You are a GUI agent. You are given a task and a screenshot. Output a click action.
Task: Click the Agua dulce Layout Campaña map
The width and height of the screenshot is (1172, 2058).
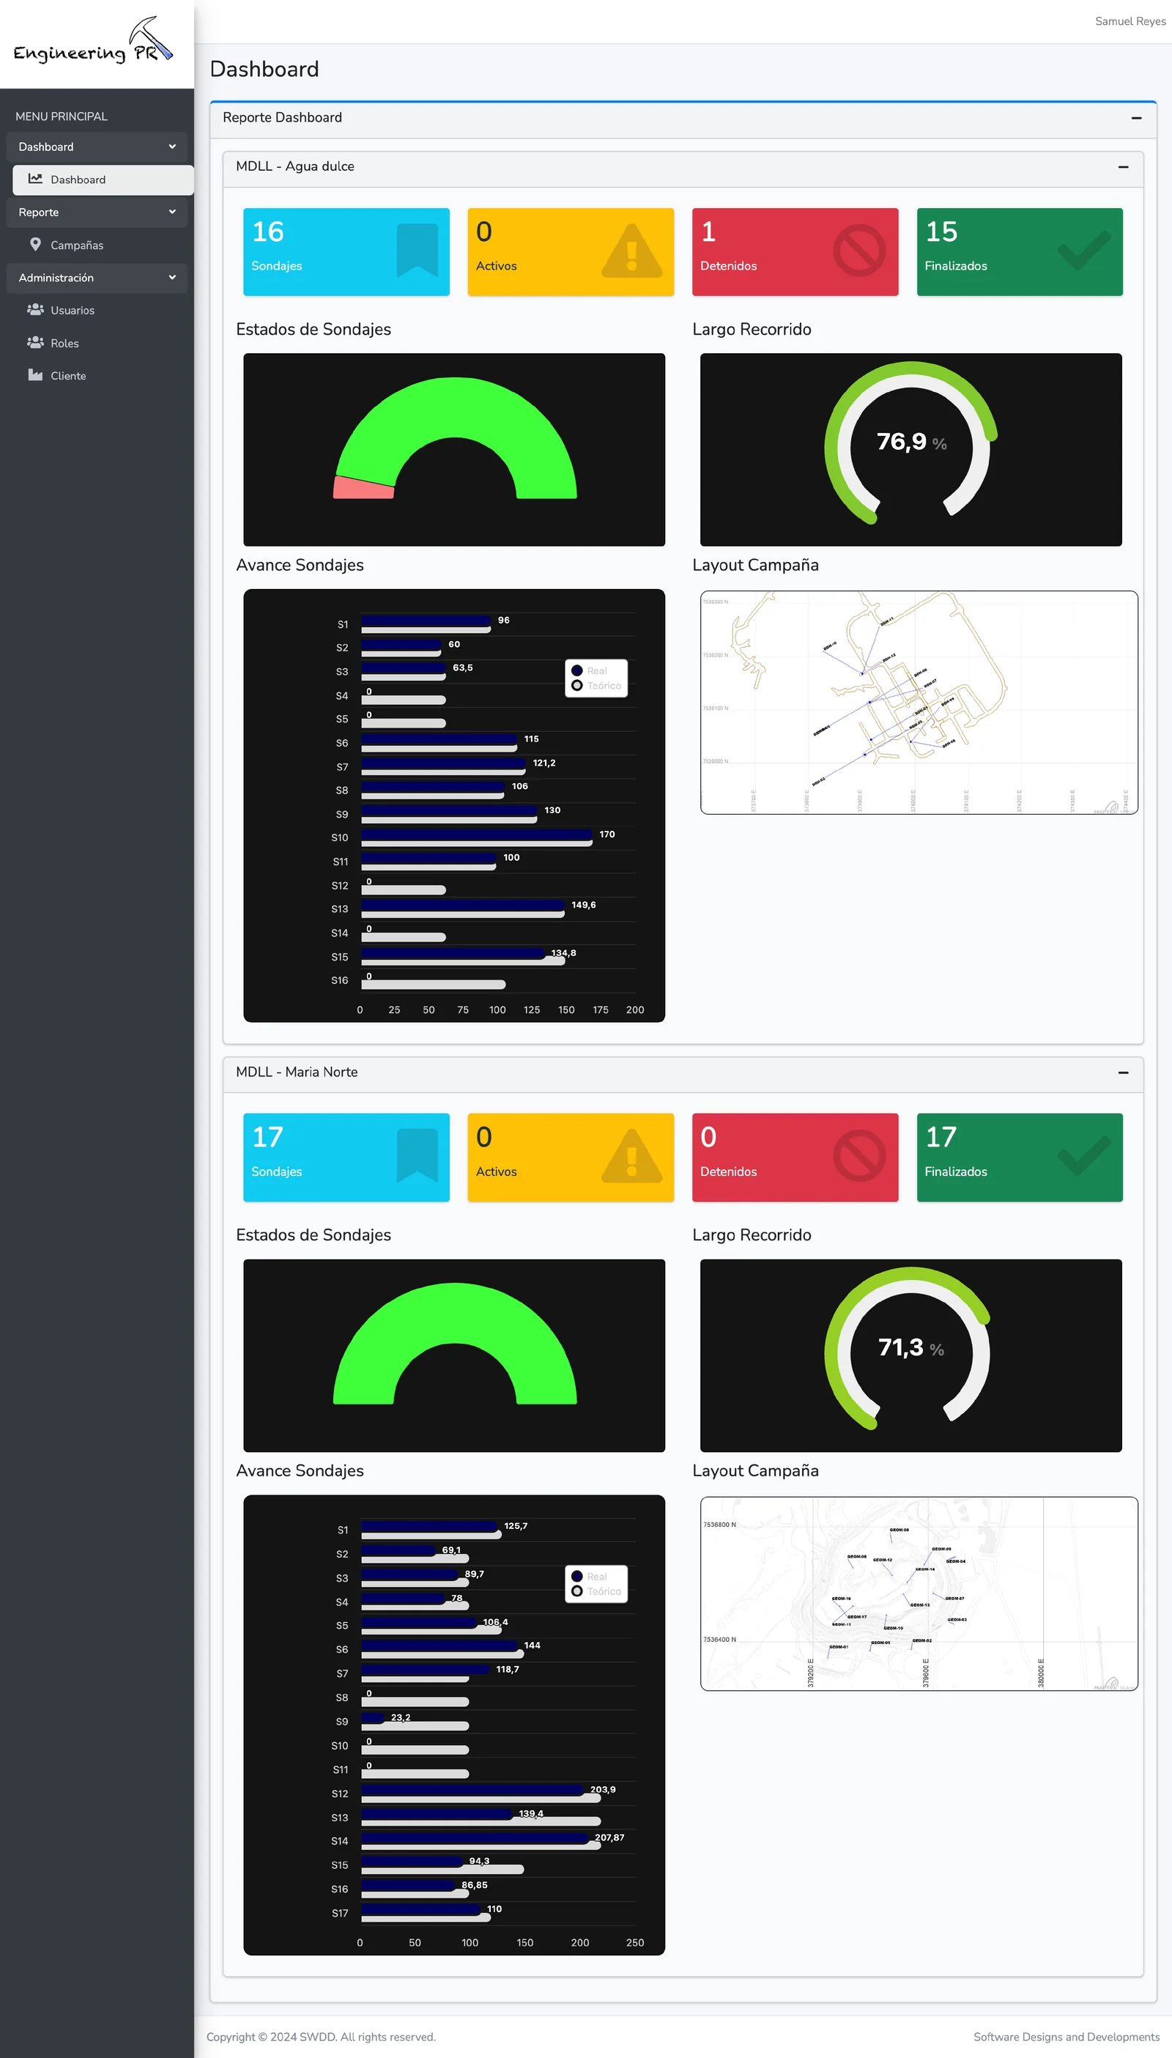point(919,703)
